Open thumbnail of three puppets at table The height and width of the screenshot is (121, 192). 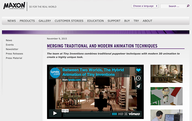point(167,74)
